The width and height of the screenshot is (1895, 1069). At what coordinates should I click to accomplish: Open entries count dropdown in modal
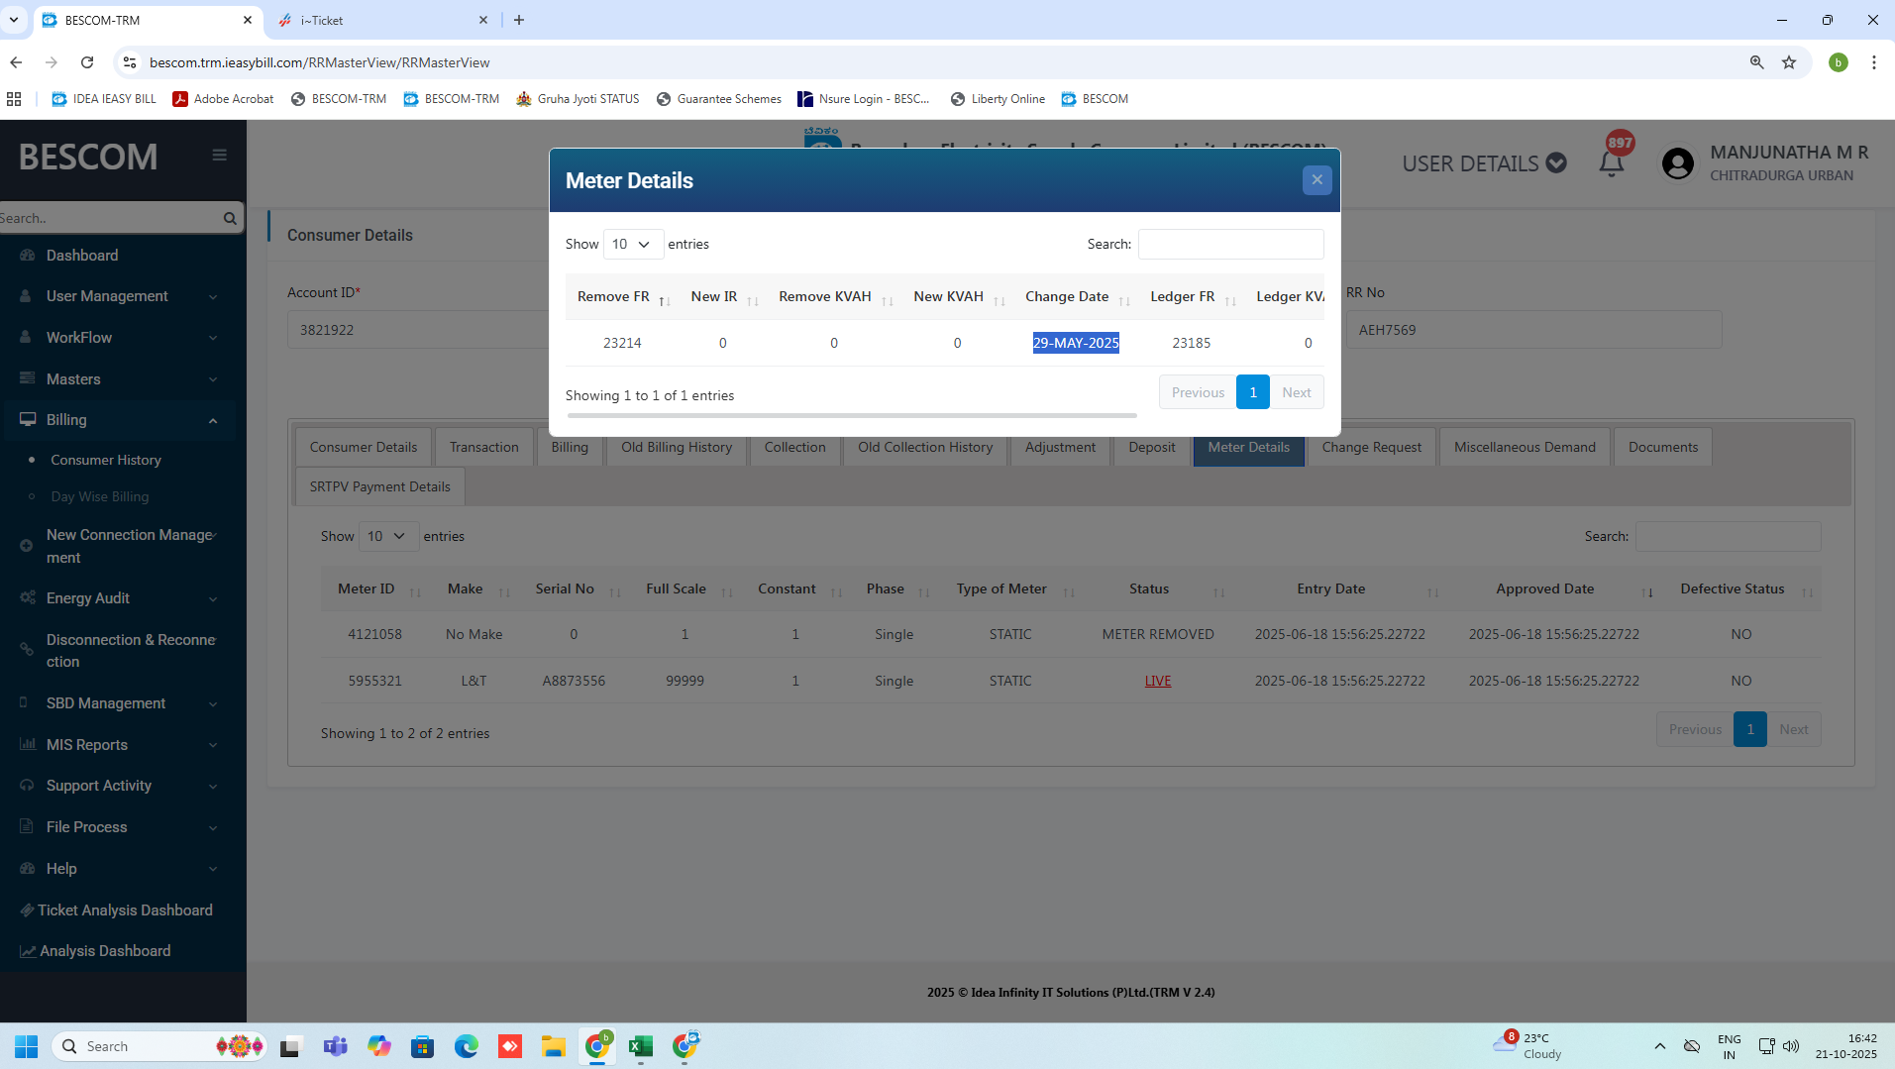[632, 244]
